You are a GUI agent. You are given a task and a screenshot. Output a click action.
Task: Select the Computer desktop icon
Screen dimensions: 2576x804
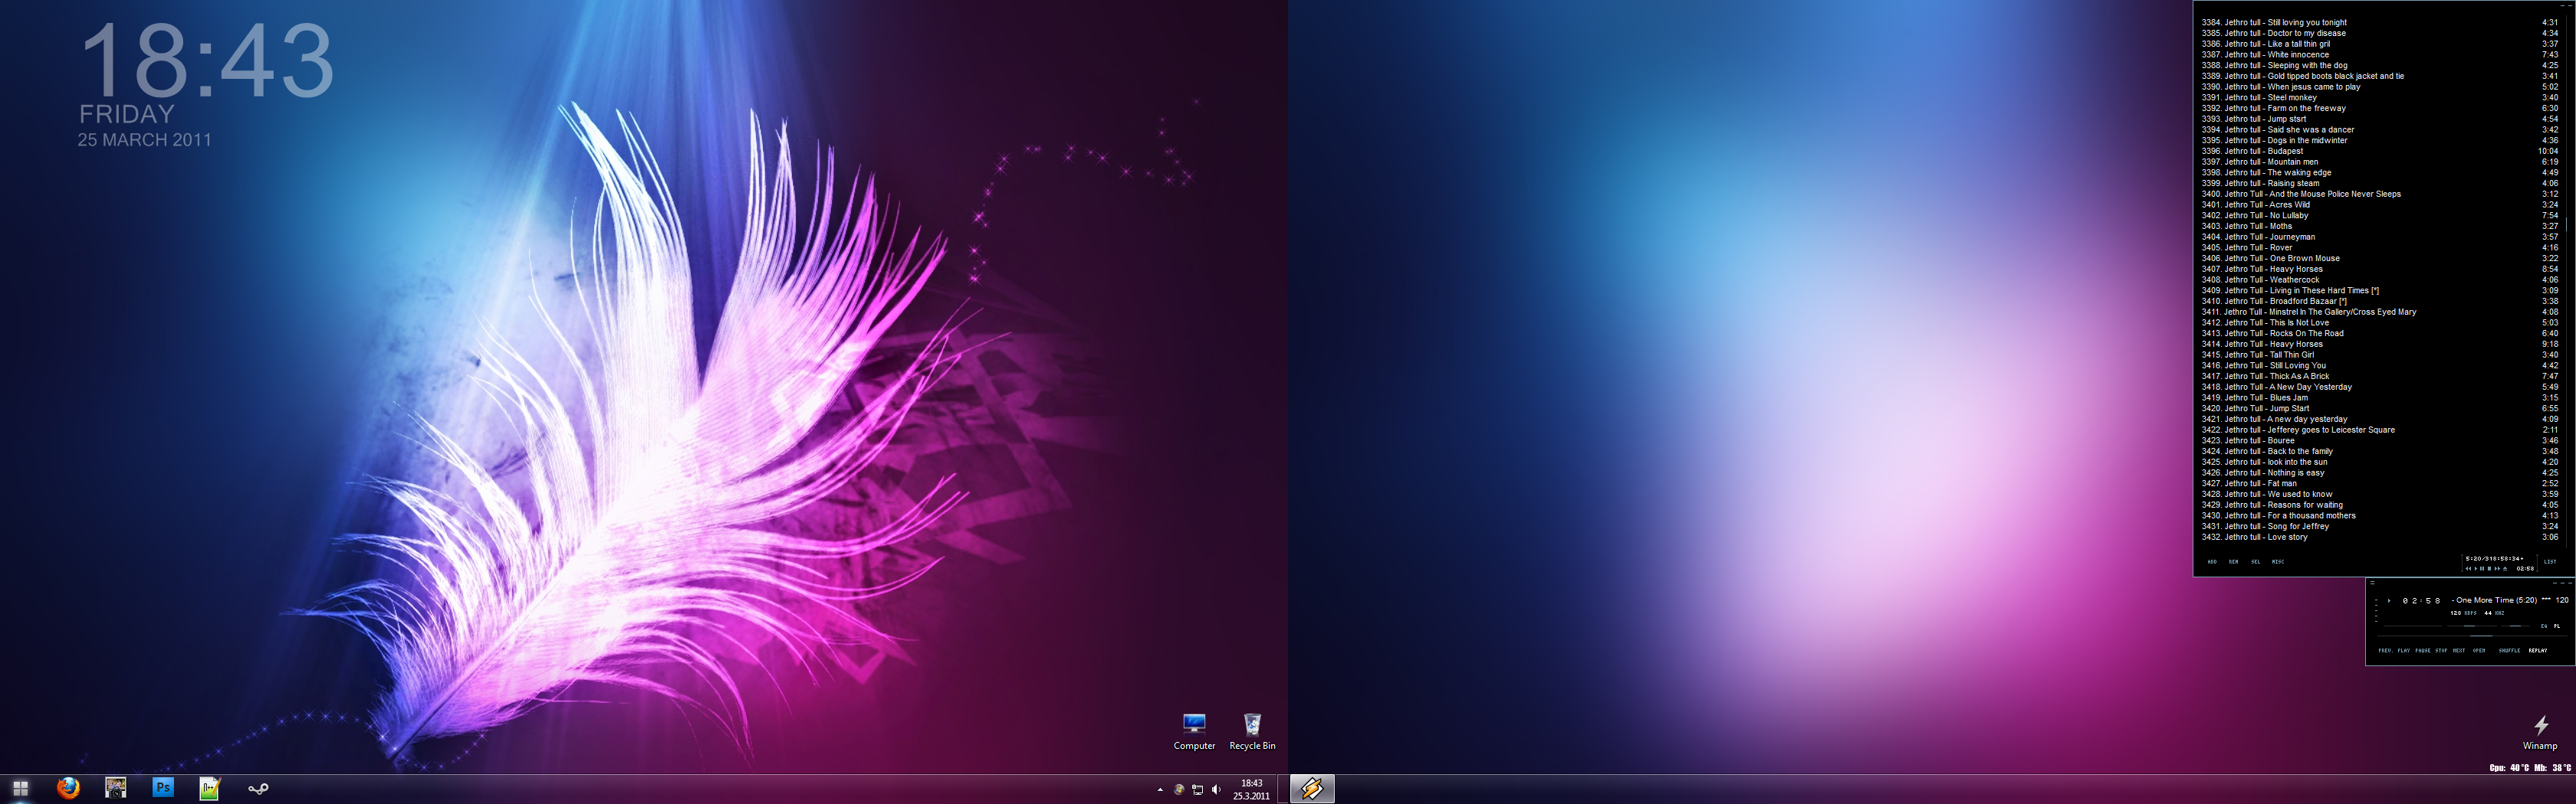[1194, 731]
